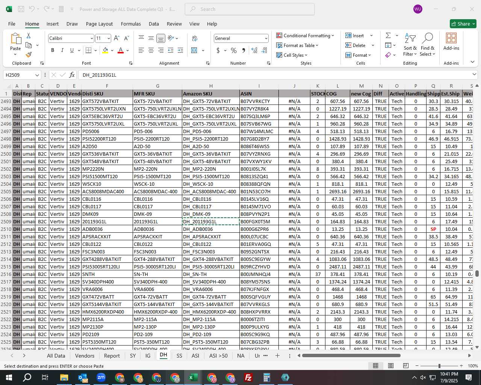
Task: Open the Format cells dropdown
Action: [x=358, y=55]
